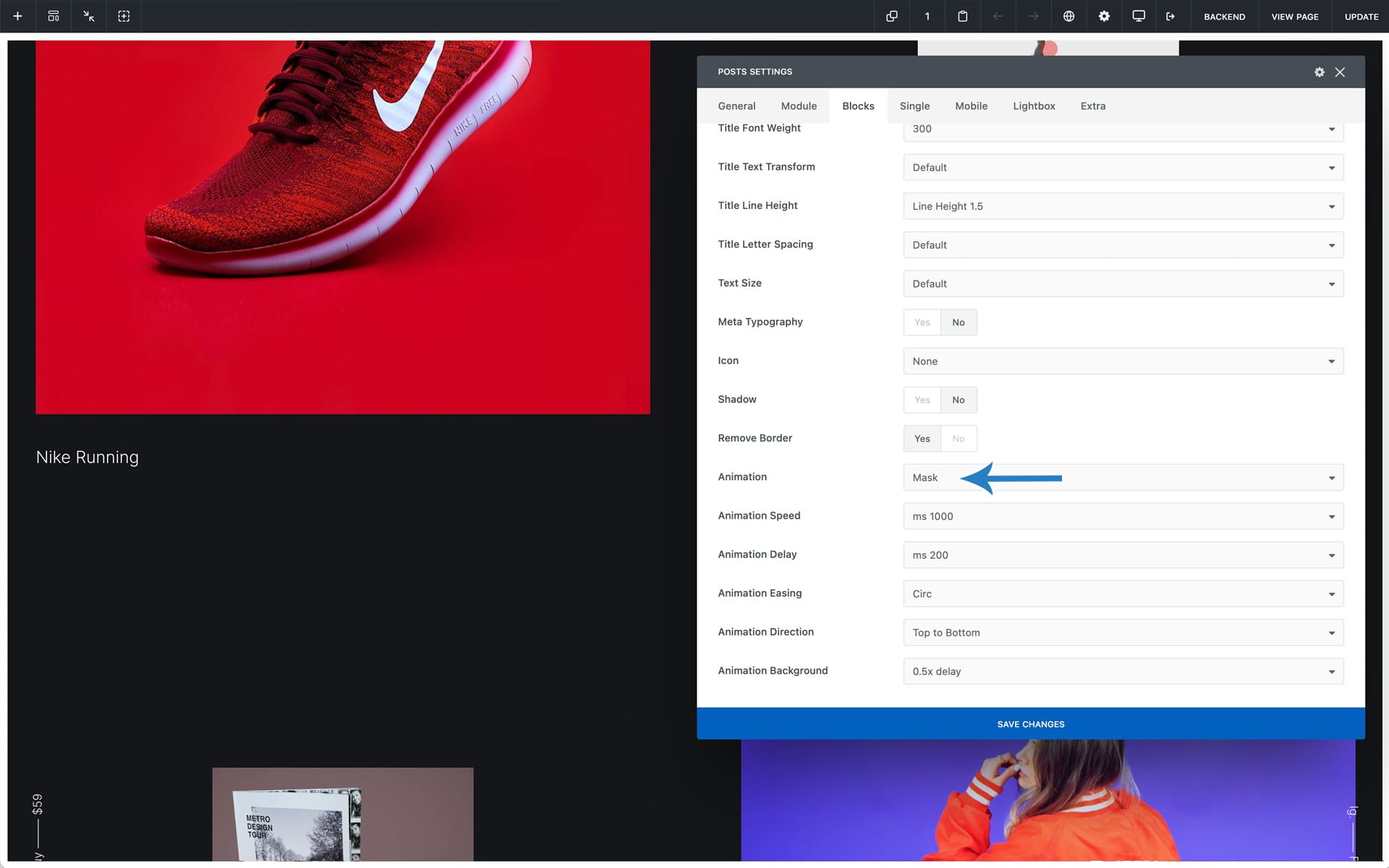
Task: Click the clipboard paste icon in toolbar
Action: pos(962,16)
